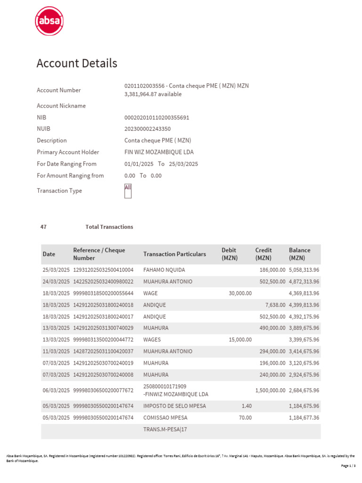This screenshot has width=362, height=483.
Task: Select IMPOSTO DE SELO MPESA row
Action: [181, 406]
